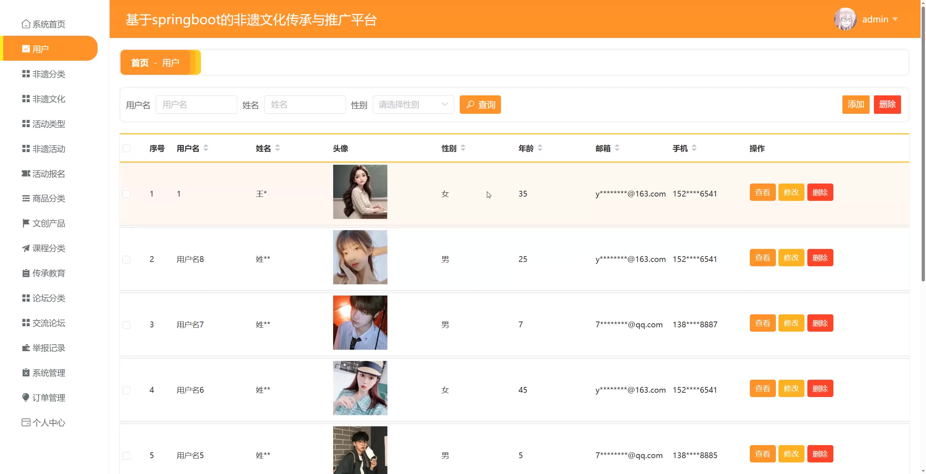Open the 请选择性别 gender dropdown
Image resolution: width=926 pixels, height=474 pixels.
coord(413,105)
